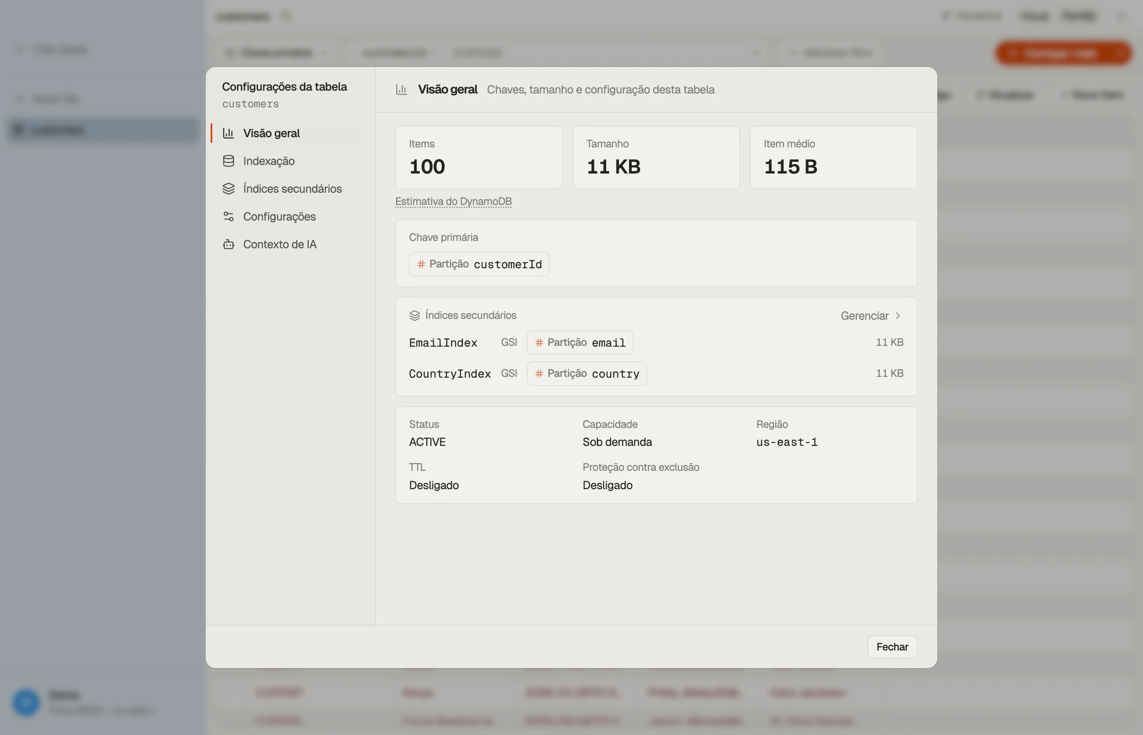Click the 11 KB size on the CountryIndex row

tap(889, 373)
